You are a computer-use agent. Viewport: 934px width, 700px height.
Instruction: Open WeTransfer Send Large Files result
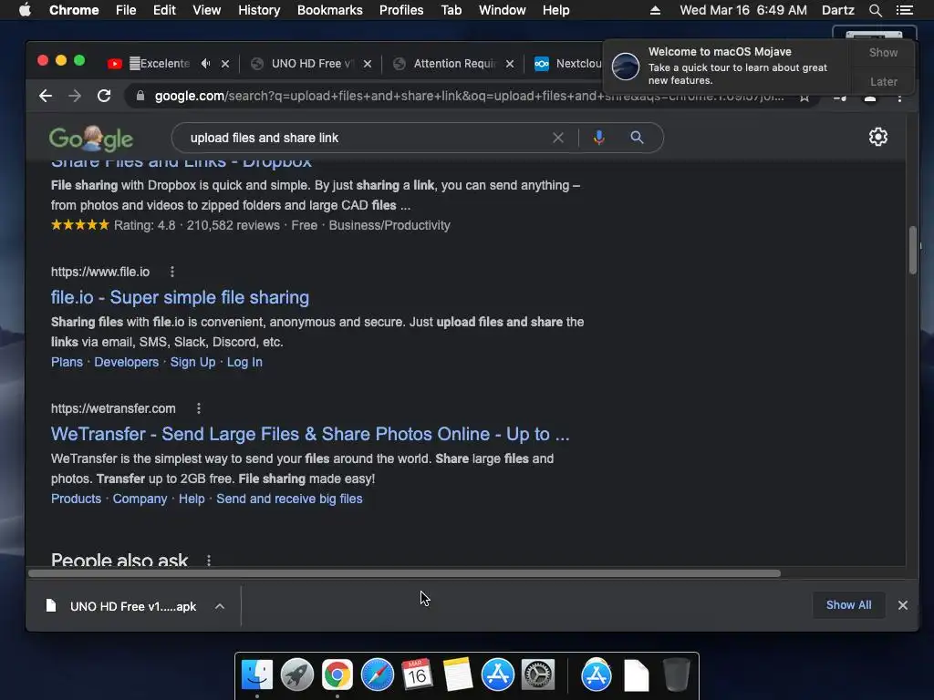(310, 434)
